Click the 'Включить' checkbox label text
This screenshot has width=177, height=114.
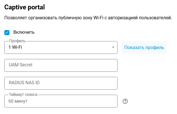24,32
